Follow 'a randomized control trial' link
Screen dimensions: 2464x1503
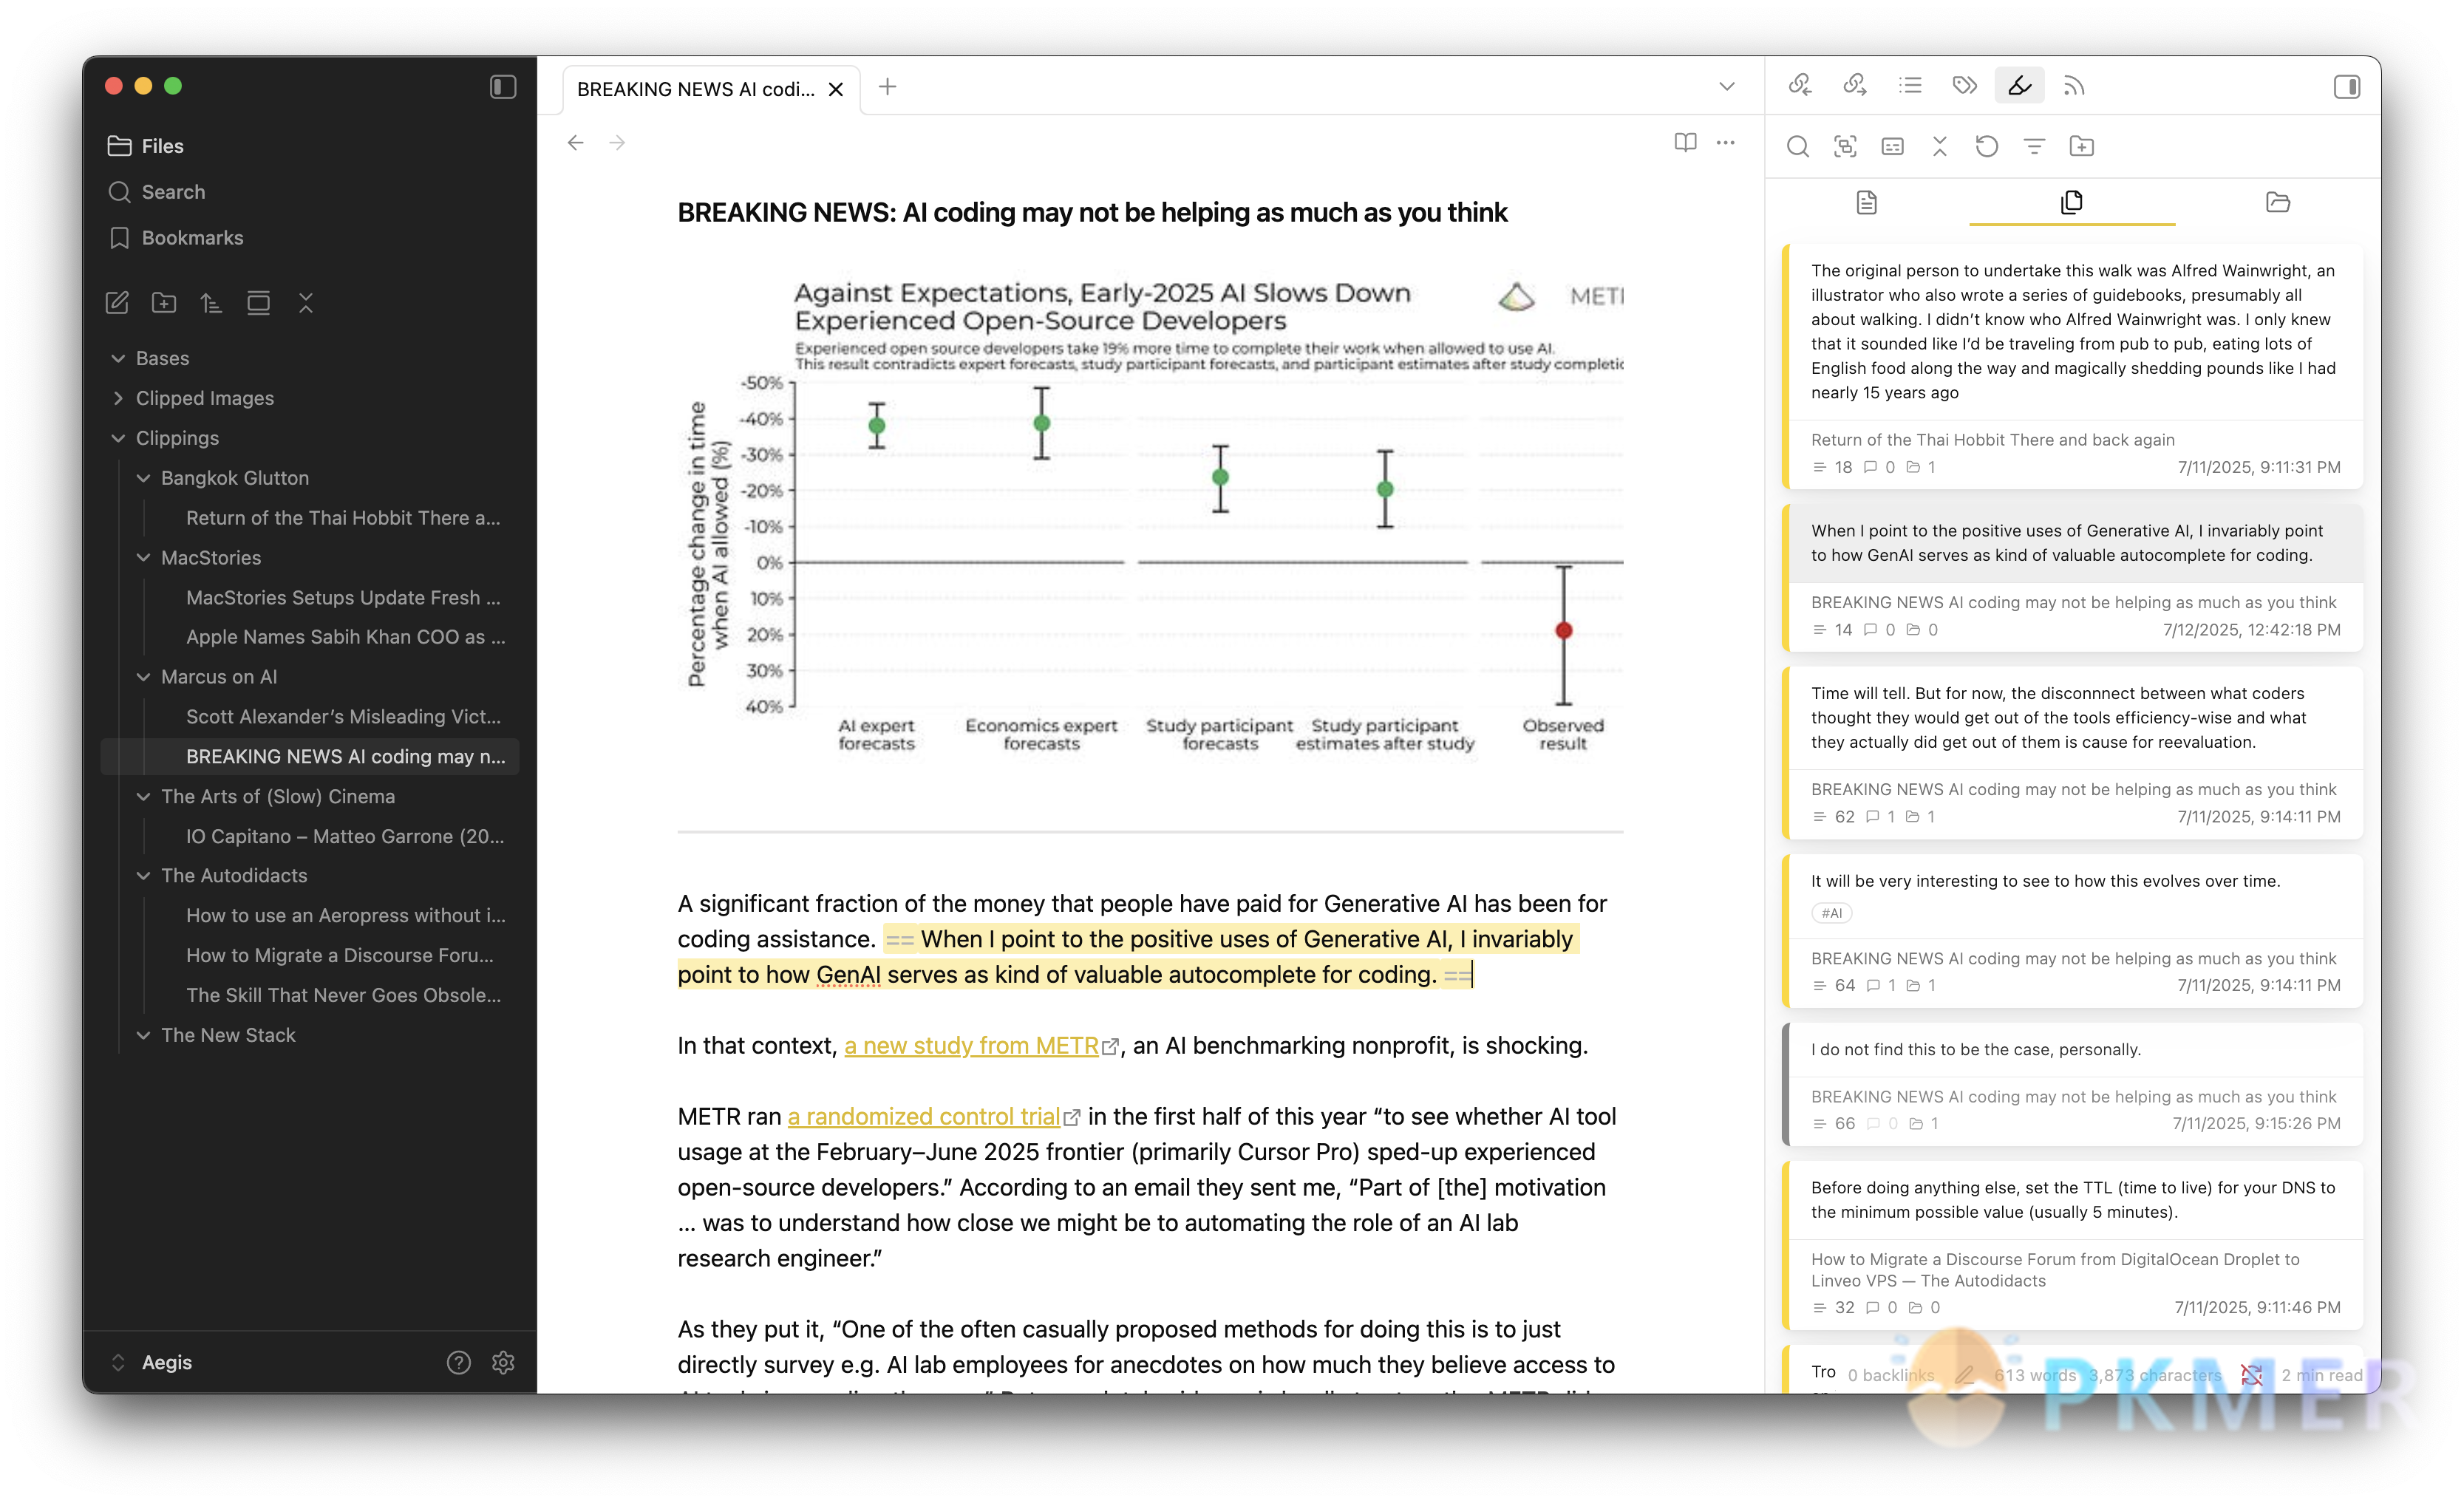click(x=923, y=1117)
